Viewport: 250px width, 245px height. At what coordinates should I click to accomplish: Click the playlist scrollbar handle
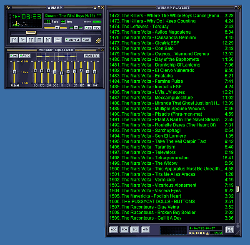238,189
